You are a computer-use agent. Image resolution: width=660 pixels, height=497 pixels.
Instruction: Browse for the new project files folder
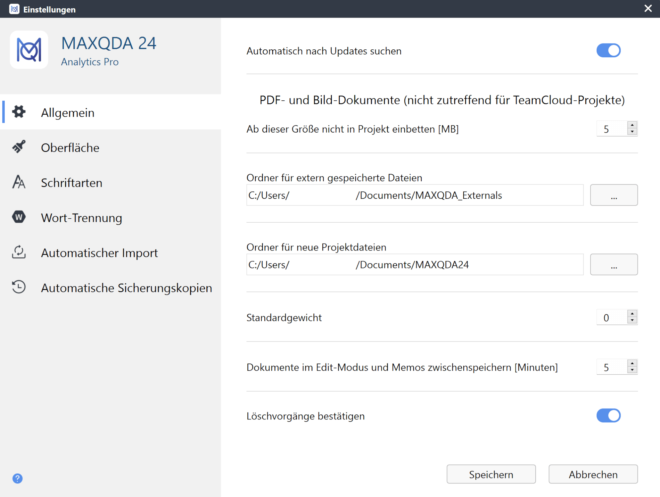[614, 264]
